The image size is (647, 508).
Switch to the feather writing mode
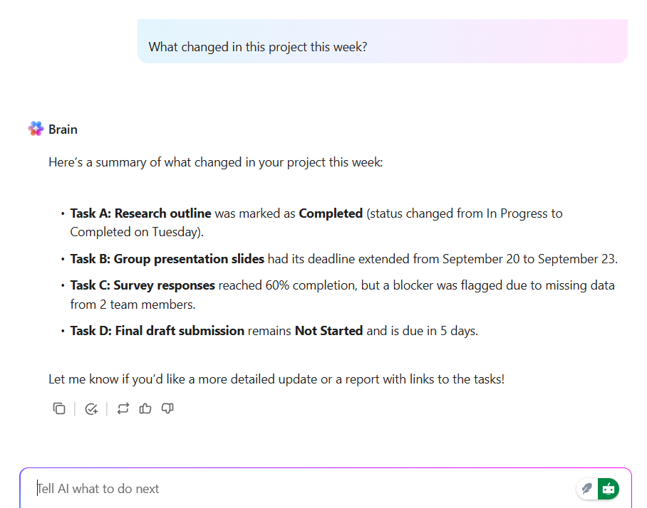pos(587,489)
